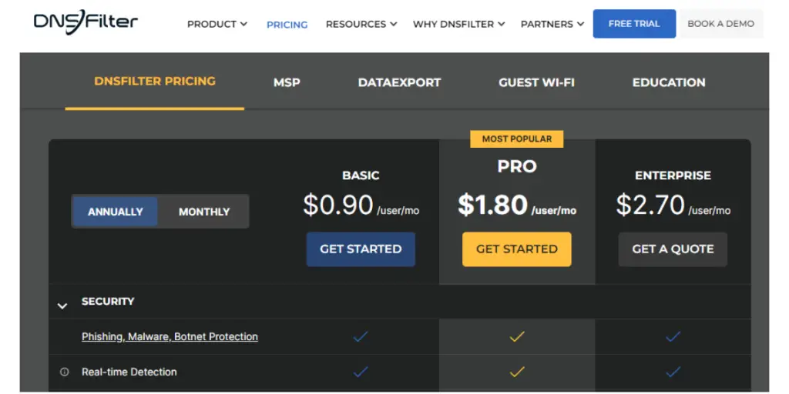The image size is (789, 394).
Task: Switch billing to Annually
Action: coord(116,212)
